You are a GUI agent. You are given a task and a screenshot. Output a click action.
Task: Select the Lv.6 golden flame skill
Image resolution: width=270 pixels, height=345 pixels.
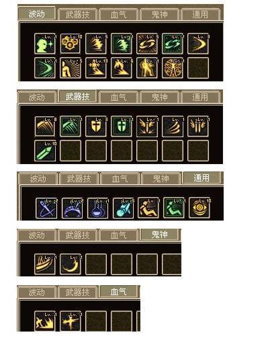(x=122, y=68)
